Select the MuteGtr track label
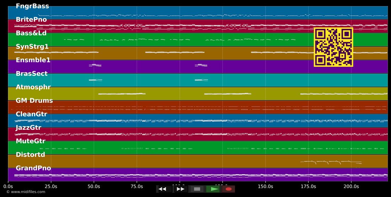 pyautogui.click(x=31, y=141)
